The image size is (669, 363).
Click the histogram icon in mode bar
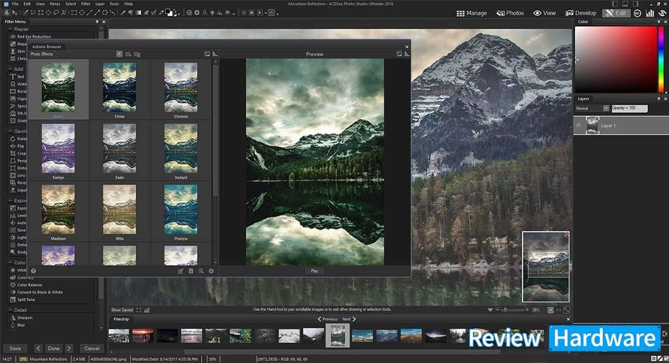click(x=650, y=13)
